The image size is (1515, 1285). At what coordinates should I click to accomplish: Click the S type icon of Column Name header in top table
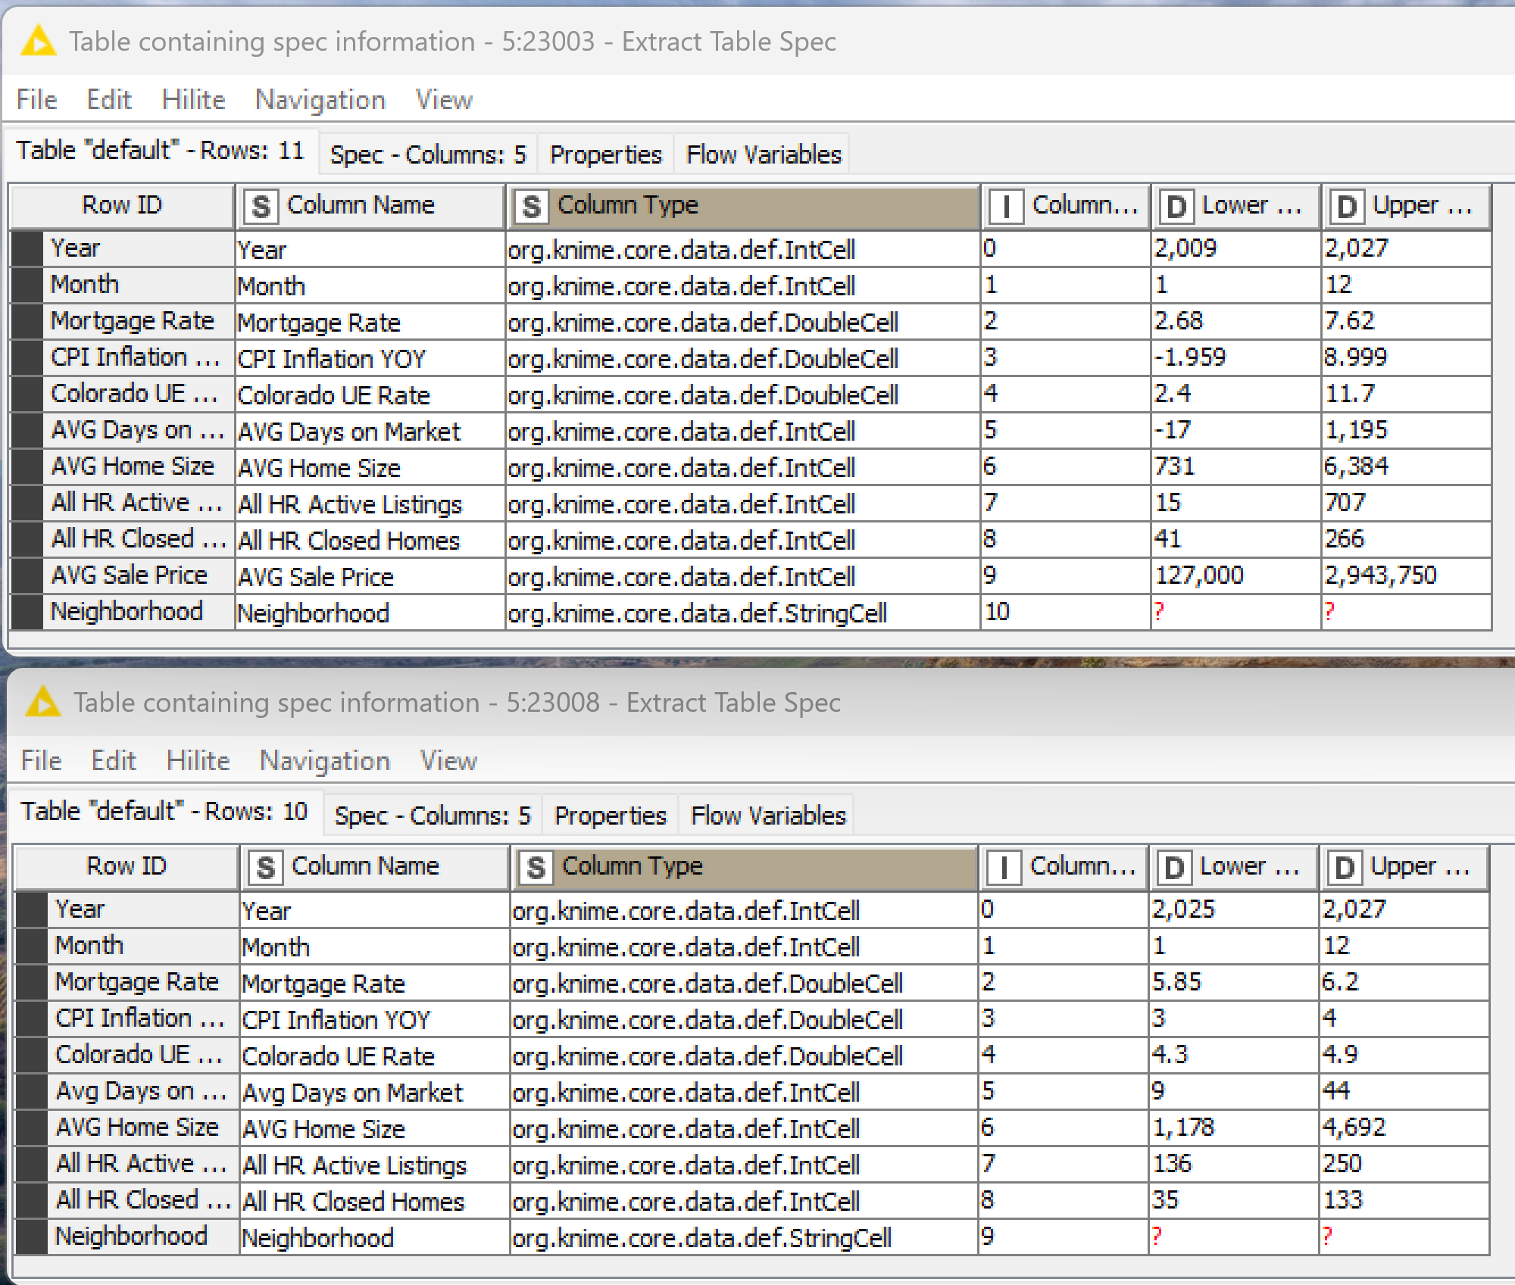(261, 206)
